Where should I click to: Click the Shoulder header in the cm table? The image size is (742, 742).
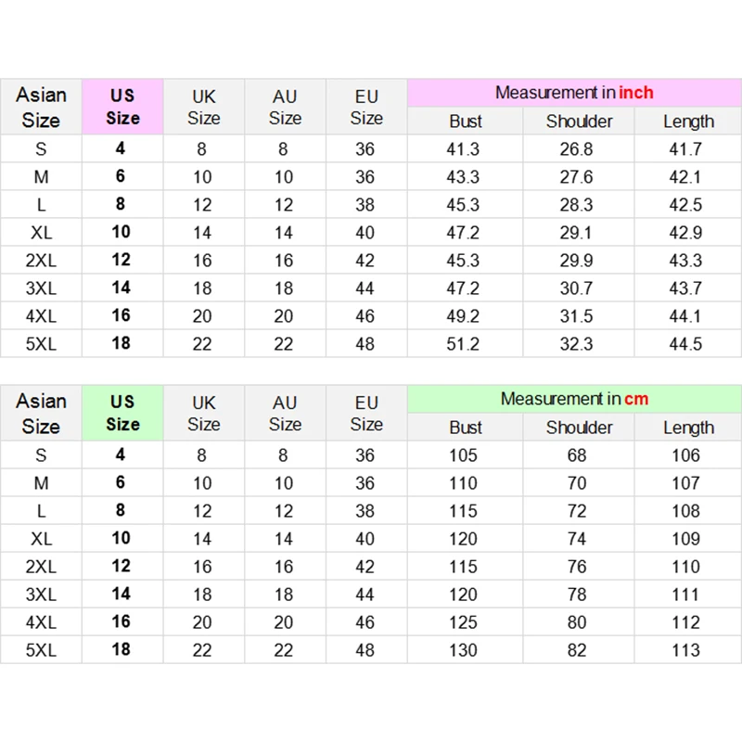pos(579,428)
